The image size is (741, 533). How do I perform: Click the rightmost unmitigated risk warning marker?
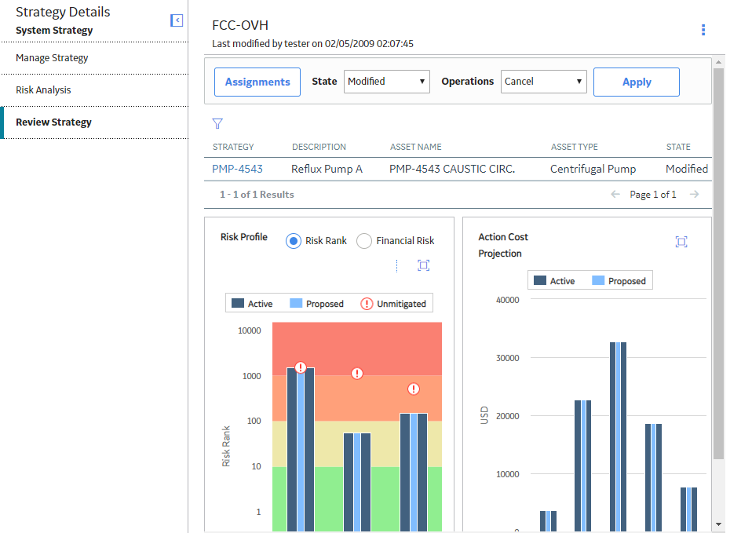(x=414, y=389)
